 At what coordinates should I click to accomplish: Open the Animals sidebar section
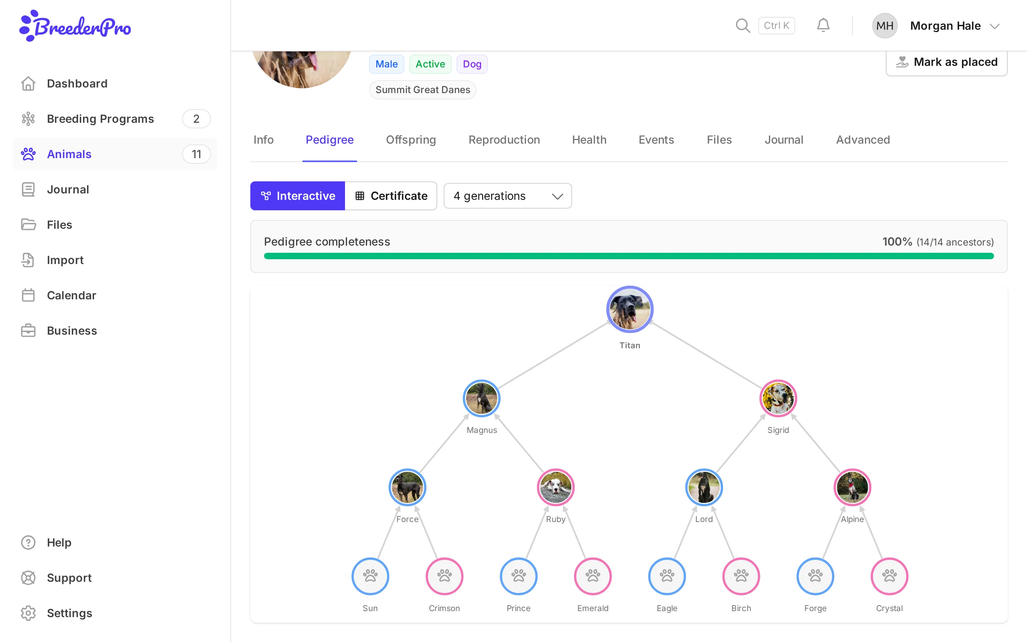pyautogui.click(x=115, y=154)
